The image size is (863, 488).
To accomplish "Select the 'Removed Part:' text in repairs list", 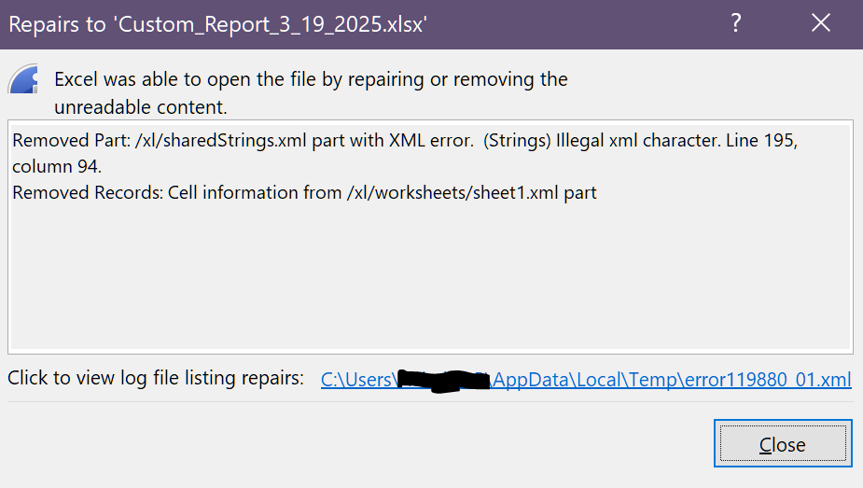I will click(x=72, y=141).
